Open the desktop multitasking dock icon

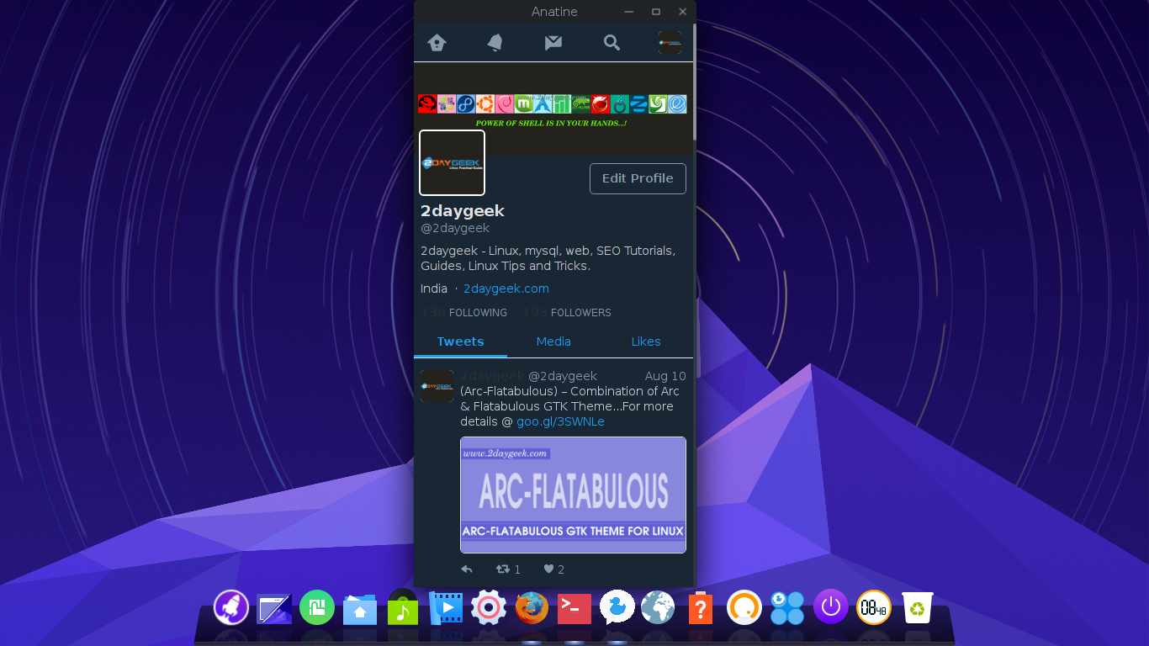(x=274, y=607)
